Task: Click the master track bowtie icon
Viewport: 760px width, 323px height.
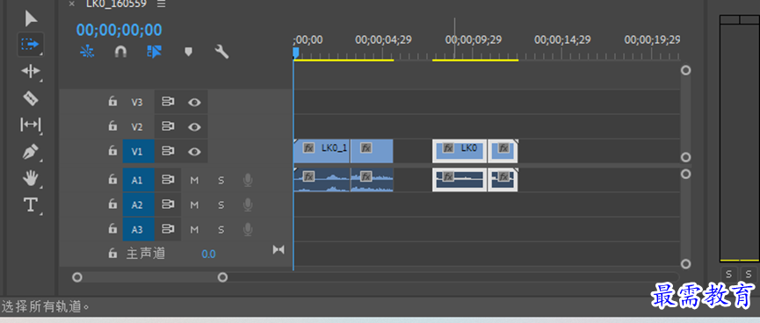Action: tap(279, 249)
